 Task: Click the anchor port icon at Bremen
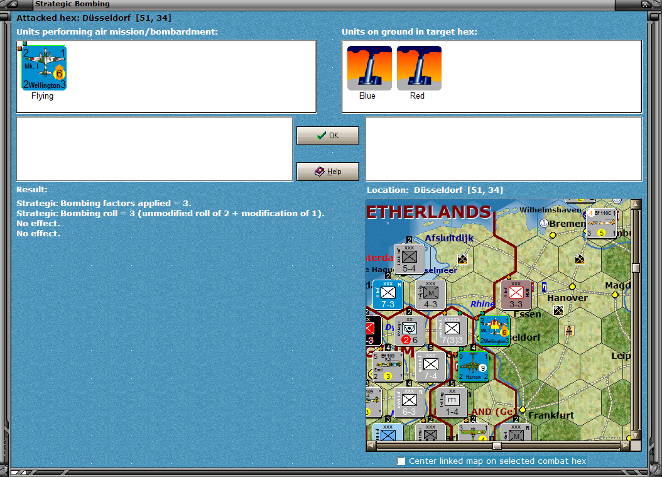tap(544, 222)
